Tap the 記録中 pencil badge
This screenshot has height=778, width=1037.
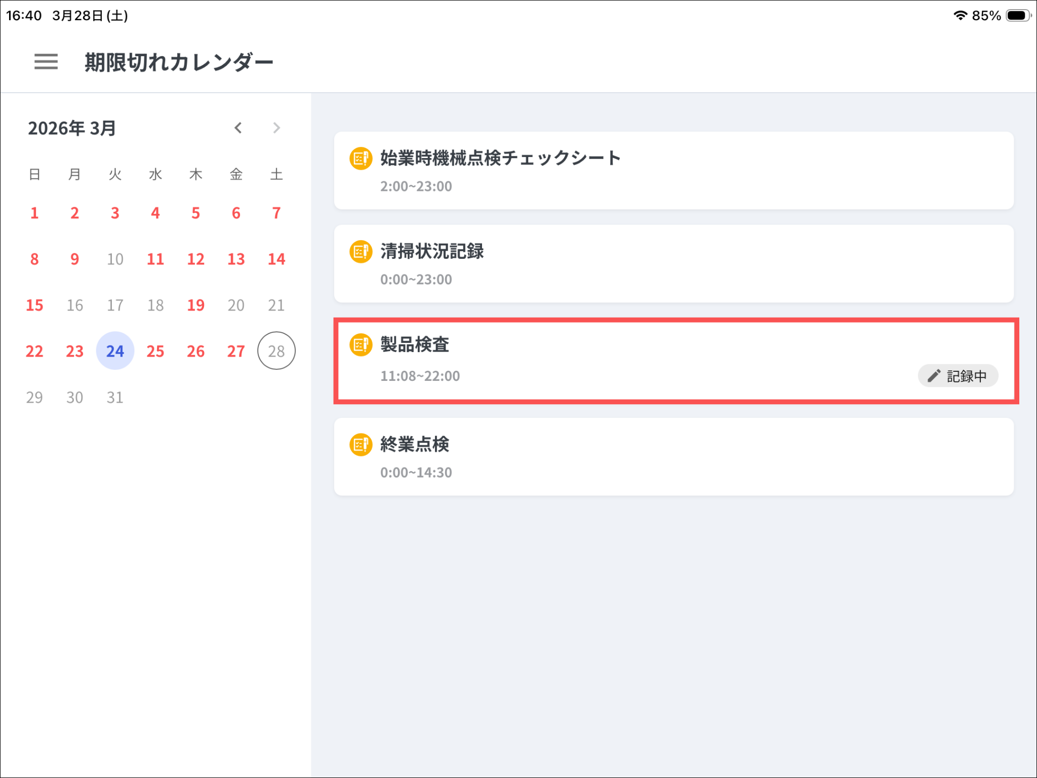(958, 376)
